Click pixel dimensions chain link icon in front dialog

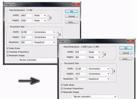[x=105, y=54]
